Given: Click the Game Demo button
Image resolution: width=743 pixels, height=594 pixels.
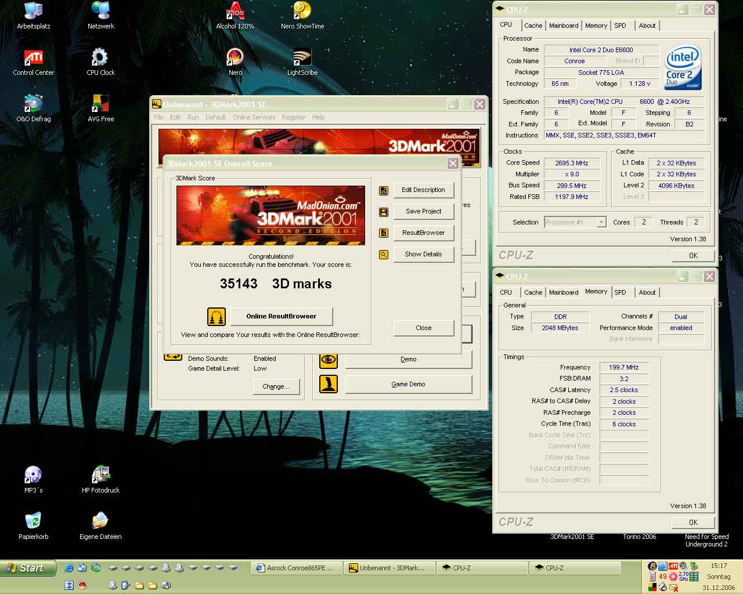Looking at the screenshot, I should [408, 384].
